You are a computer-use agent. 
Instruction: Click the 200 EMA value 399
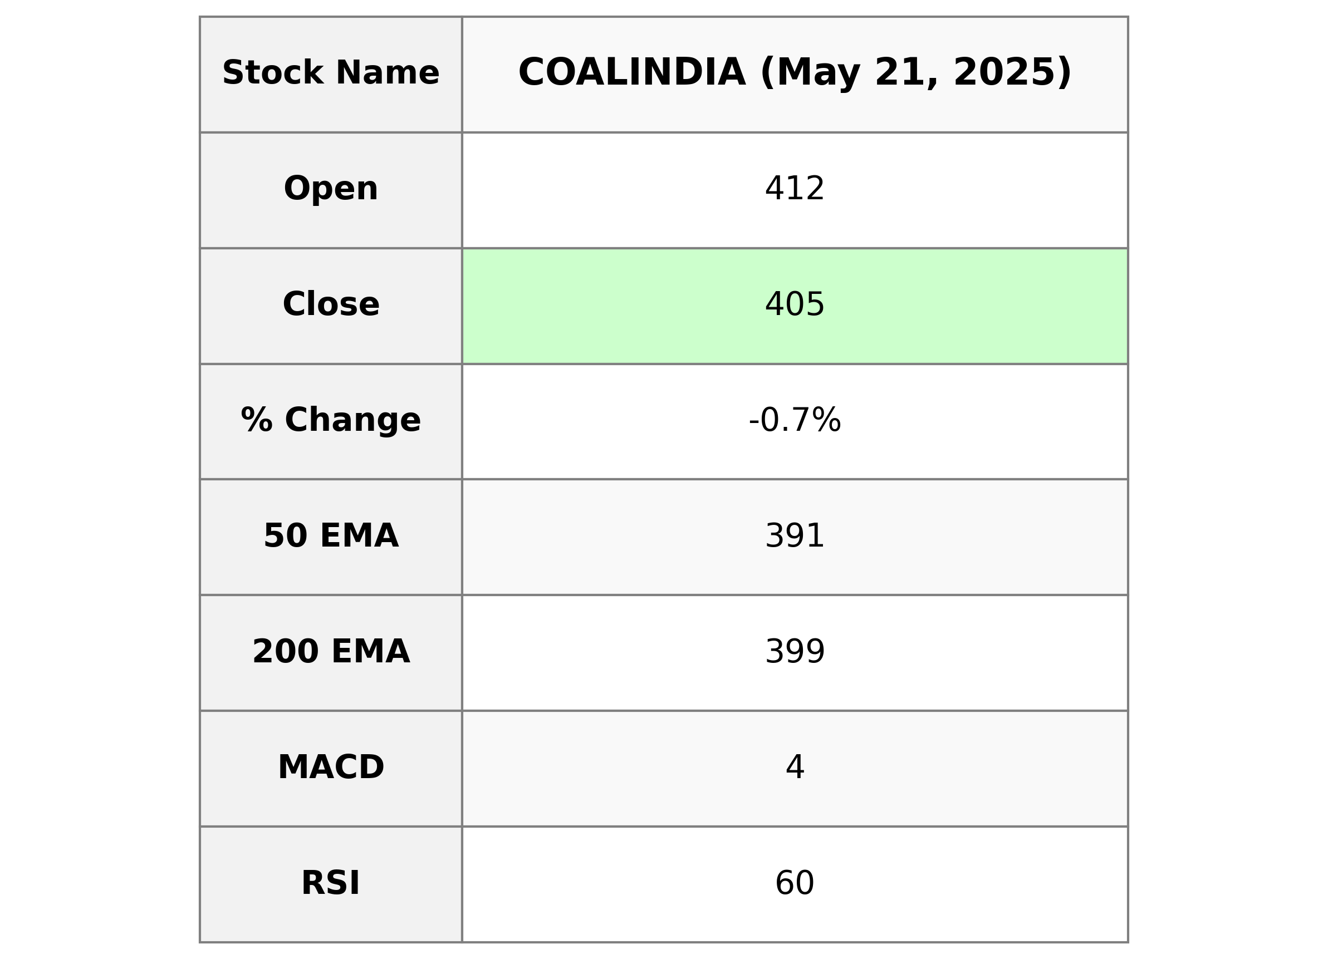click(794, 652)
